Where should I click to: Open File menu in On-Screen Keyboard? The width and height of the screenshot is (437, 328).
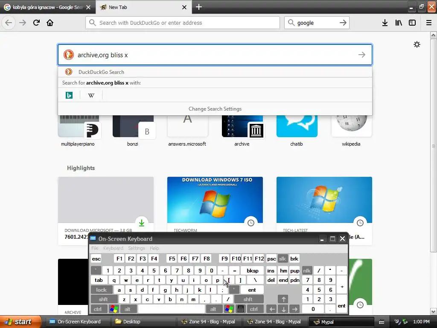(95, 248)
